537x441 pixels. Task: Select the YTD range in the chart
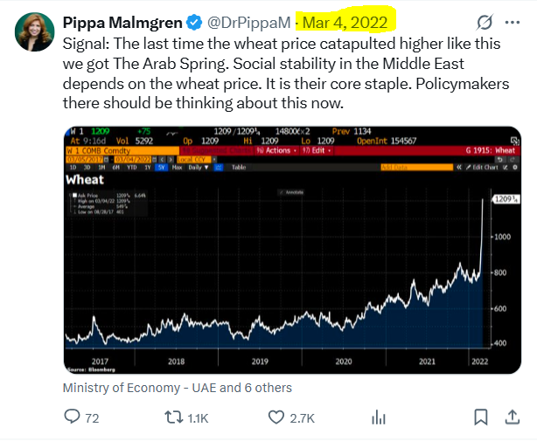point(131,168)
